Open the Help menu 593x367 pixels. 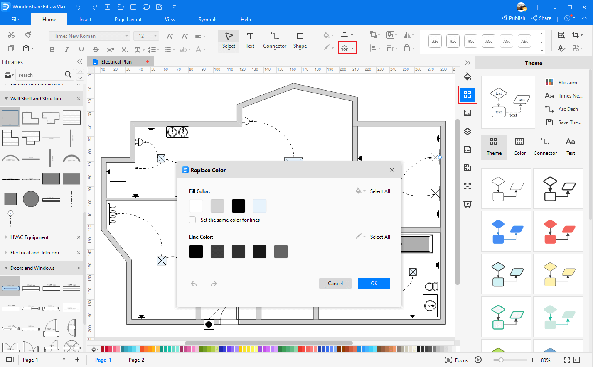tap(246, 19)
